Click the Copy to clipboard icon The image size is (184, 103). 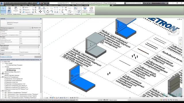pos(20,10)
